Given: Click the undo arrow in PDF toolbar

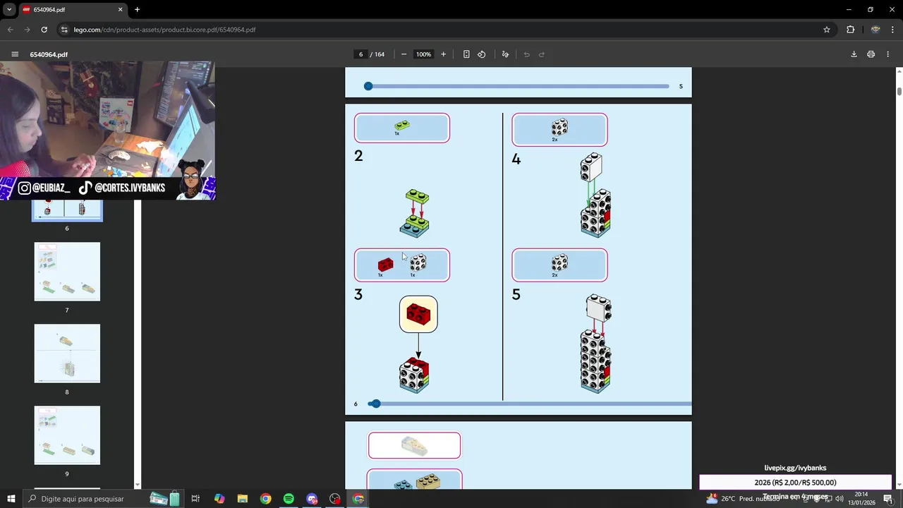Looking at the screenshot, I should coord(526,54).
